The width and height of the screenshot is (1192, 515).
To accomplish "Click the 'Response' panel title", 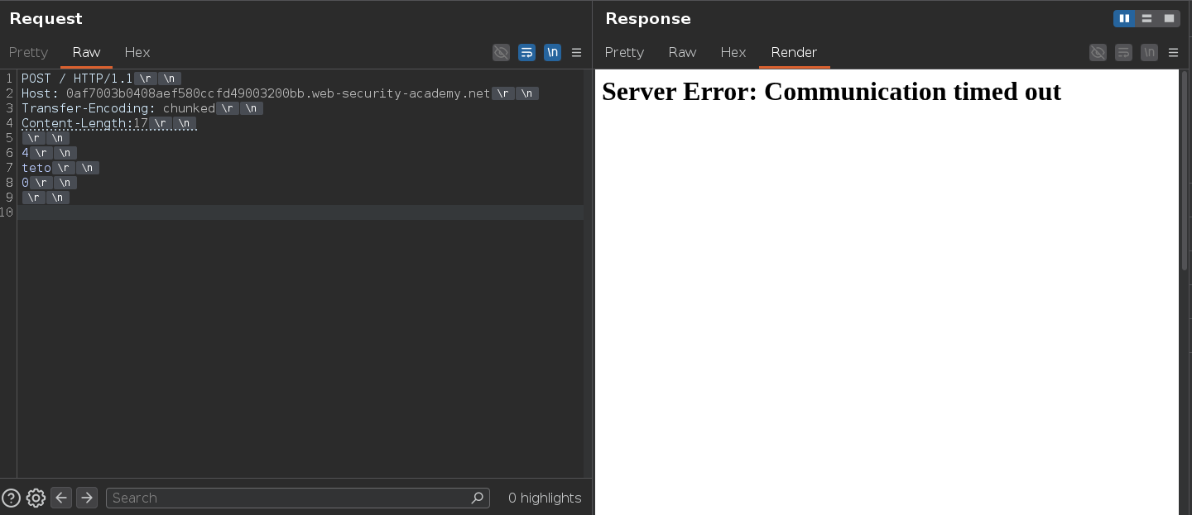I will click(x=648, y=18).
